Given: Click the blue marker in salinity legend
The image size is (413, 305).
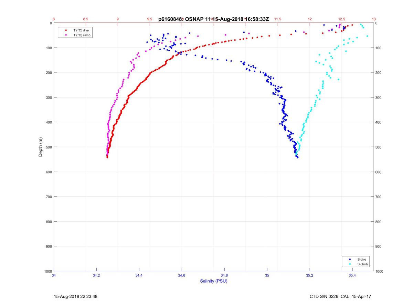Looking at the screenshot, I should 350,259.
